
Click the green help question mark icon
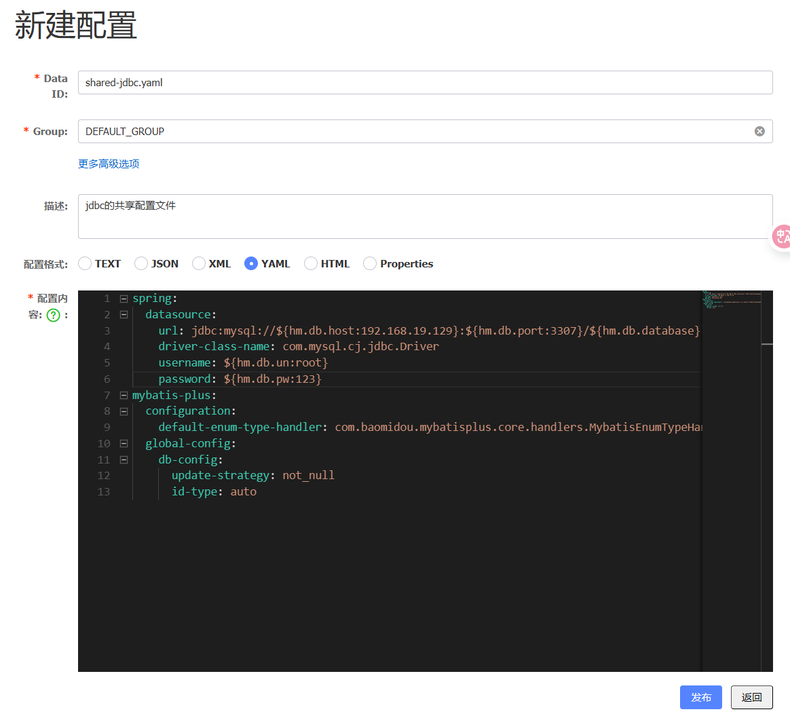(x=54, y=315)
